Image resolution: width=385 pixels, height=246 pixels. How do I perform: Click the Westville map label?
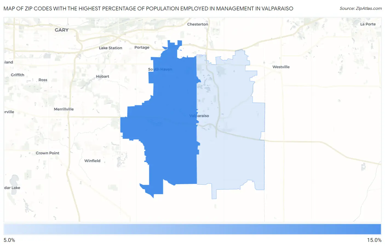[x=281, y=67]
